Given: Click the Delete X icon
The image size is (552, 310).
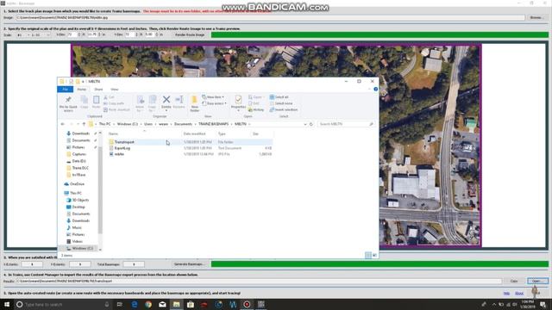Looking at the screenshot, I should [x=166, y=100].
